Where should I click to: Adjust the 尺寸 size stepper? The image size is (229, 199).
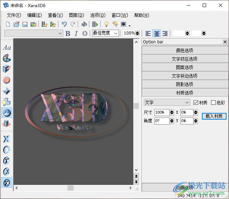pyautogui.click(x=172, y=113)
